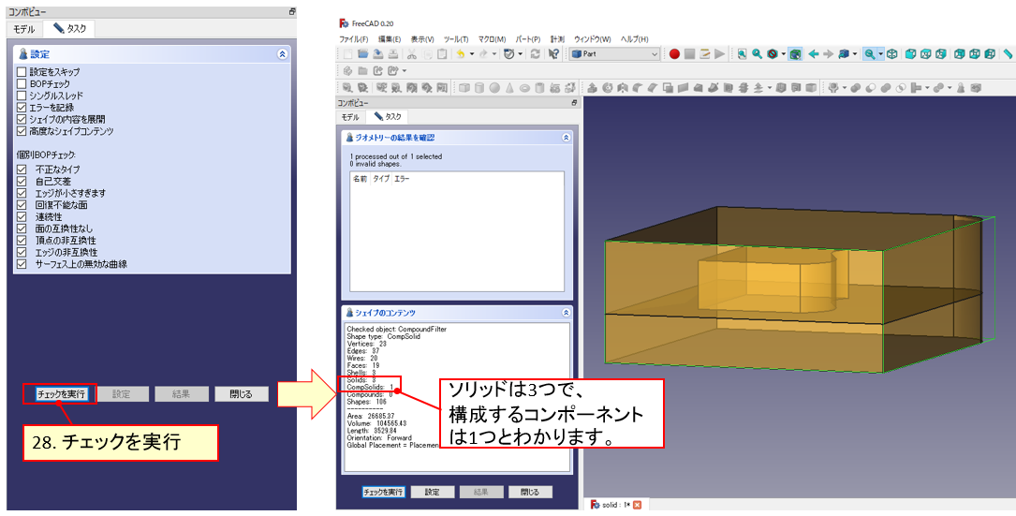The image size is (1016, 516).
Task: Open the draw style dropdown arrow
Action: 784,53
